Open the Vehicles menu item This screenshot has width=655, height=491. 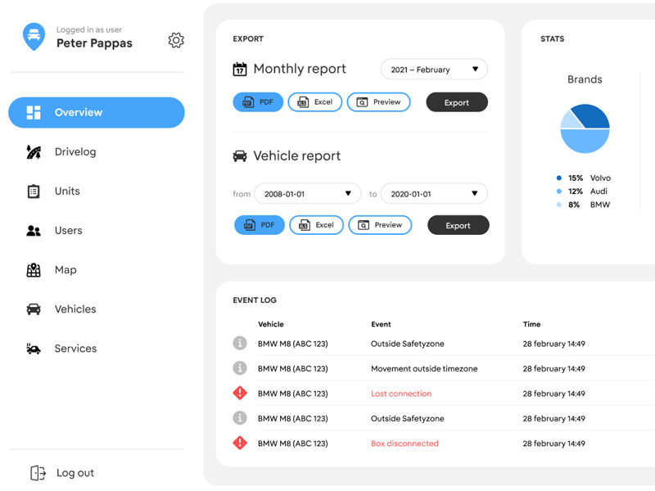coord(75,309)
